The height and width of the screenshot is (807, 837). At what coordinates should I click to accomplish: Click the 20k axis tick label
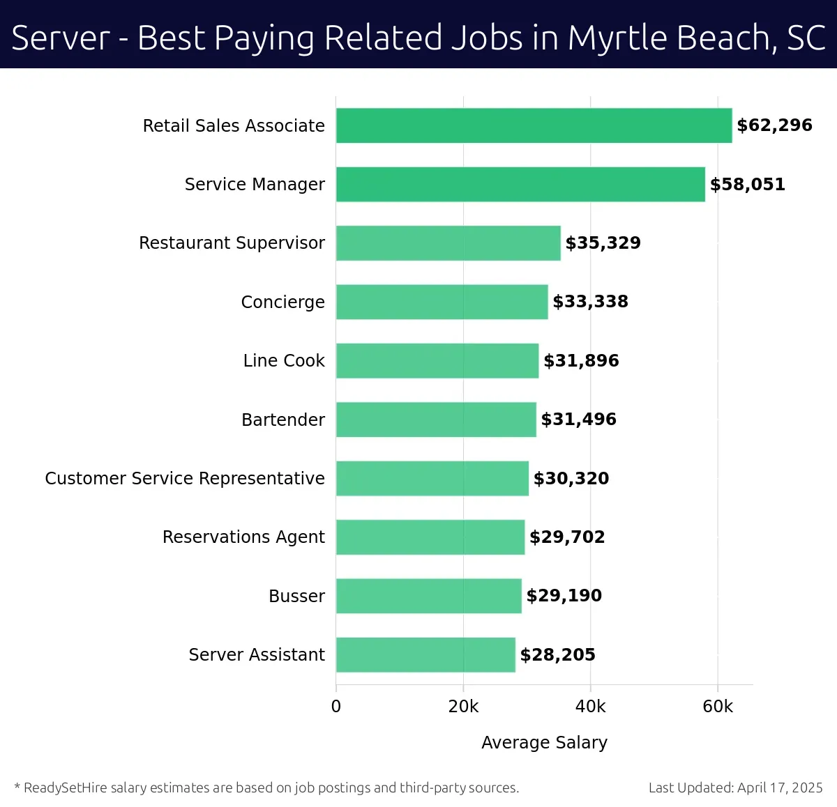[463, 707]
